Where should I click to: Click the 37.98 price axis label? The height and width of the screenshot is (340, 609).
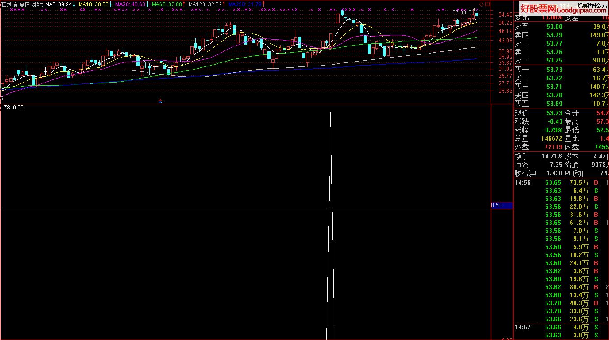tap(506, 51)
